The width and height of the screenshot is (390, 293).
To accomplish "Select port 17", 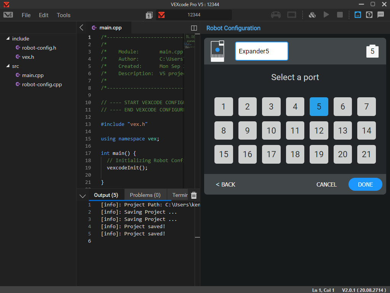I will click(271, 154).
